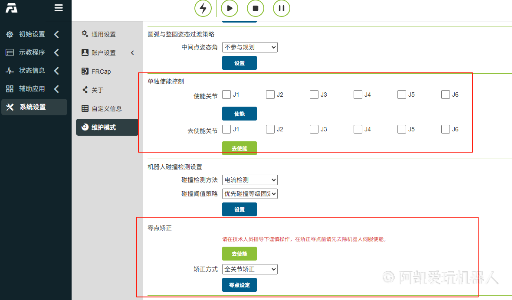
Task: Select 自定义信息 custom info entry
Action: point(106,109)
